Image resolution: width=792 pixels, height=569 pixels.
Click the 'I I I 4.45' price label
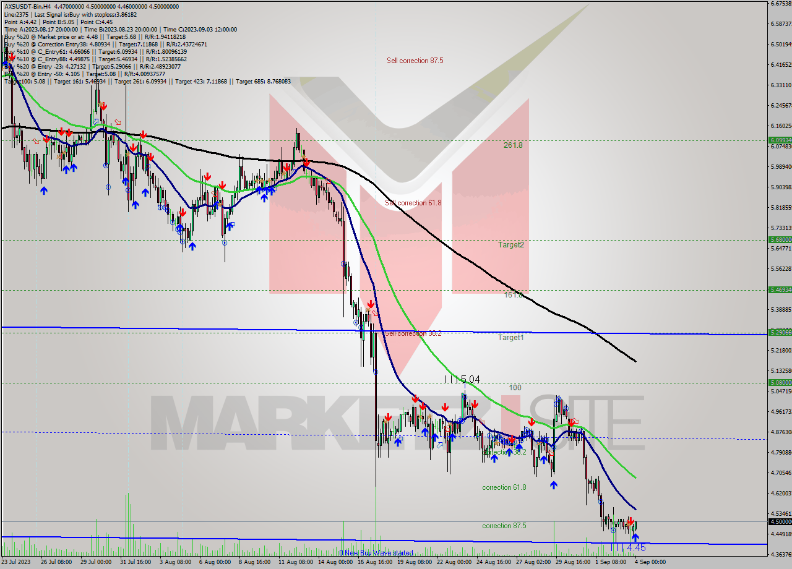(x=628, y=547)
